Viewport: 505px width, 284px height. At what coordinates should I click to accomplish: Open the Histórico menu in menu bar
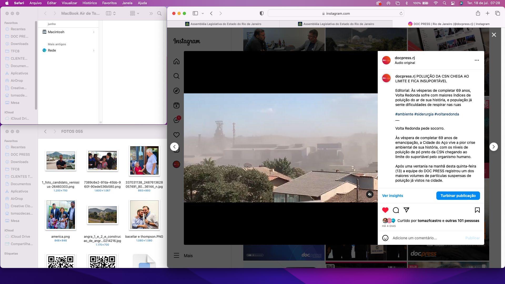(x=89, y=3)
